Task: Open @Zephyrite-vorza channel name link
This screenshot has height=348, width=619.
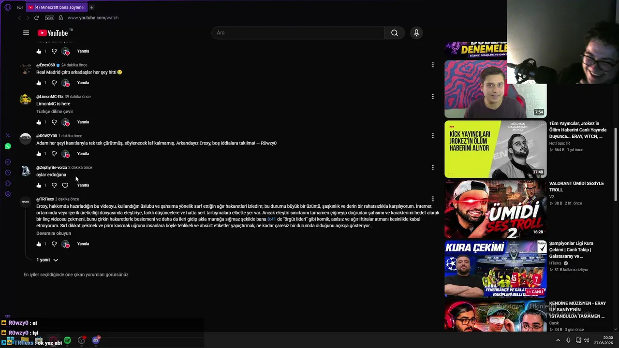Action: click(52, 168)
